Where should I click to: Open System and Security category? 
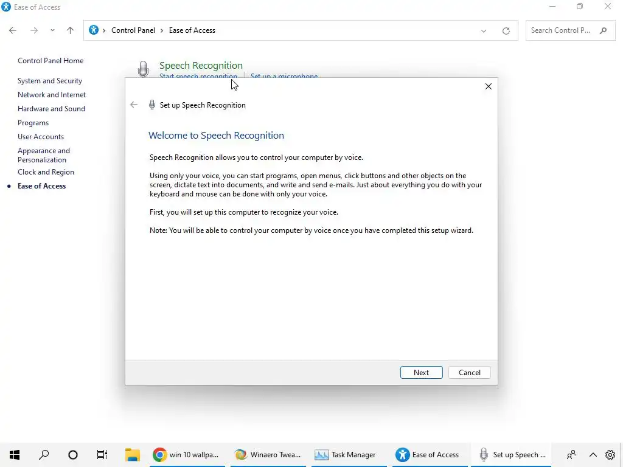50,81
